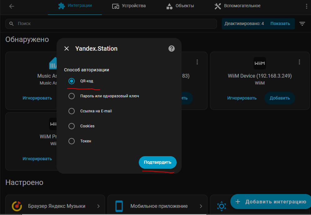Open the filter options icon
Viewport: 311px width, 215px height.
pyautogui.click(x=302, y=24)
